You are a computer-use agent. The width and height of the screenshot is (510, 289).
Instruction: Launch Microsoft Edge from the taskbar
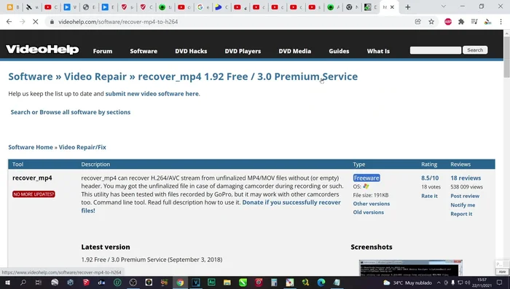coord(321,282)
